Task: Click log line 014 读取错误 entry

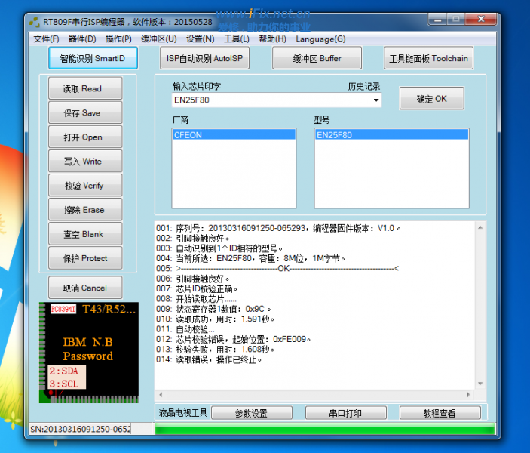Action: (x=209, y=359)
